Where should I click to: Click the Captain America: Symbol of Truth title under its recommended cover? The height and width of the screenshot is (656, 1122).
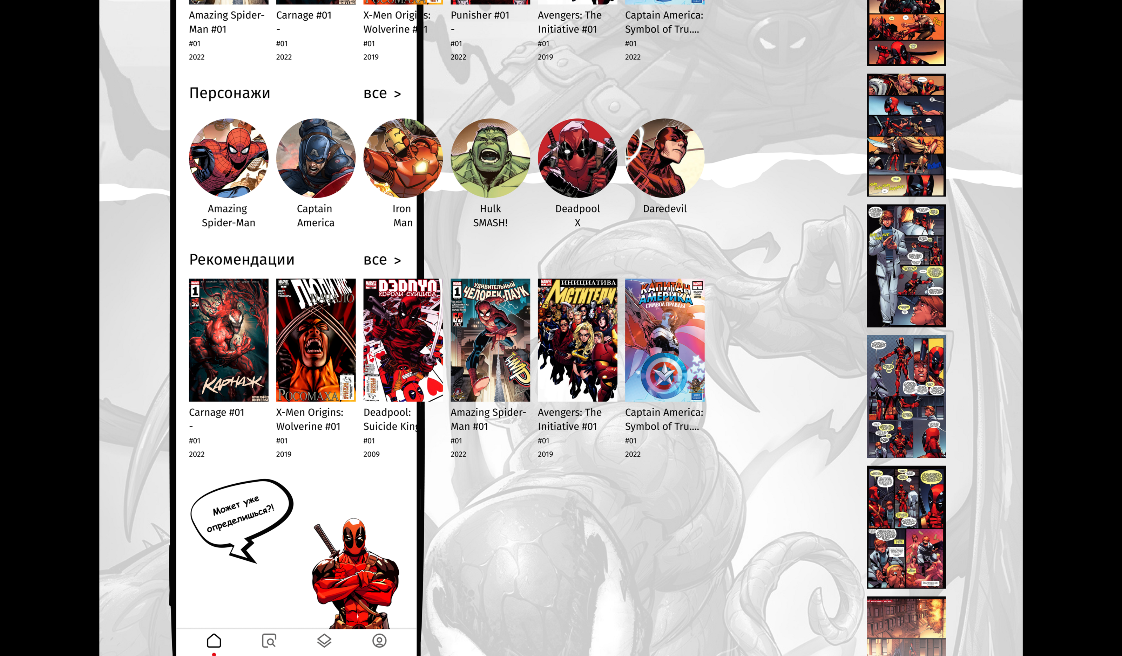664,419
